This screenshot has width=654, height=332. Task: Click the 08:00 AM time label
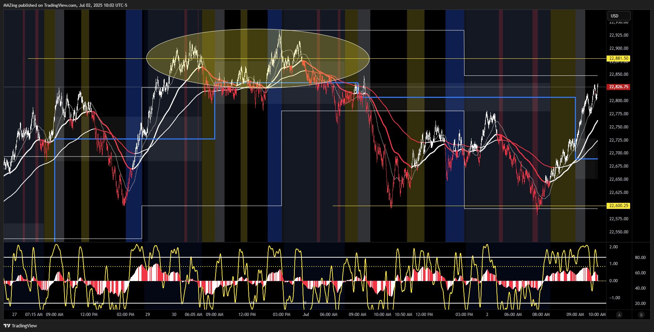pyautogui.click(x=541, y=315)
